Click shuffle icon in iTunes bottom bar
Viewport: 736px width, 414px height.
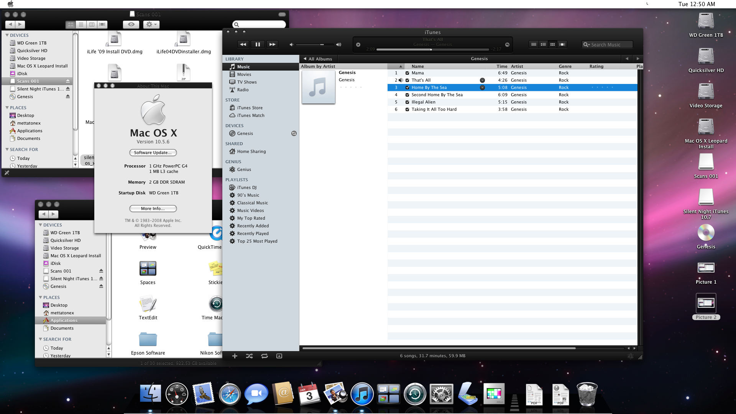(x=249, y=356)
